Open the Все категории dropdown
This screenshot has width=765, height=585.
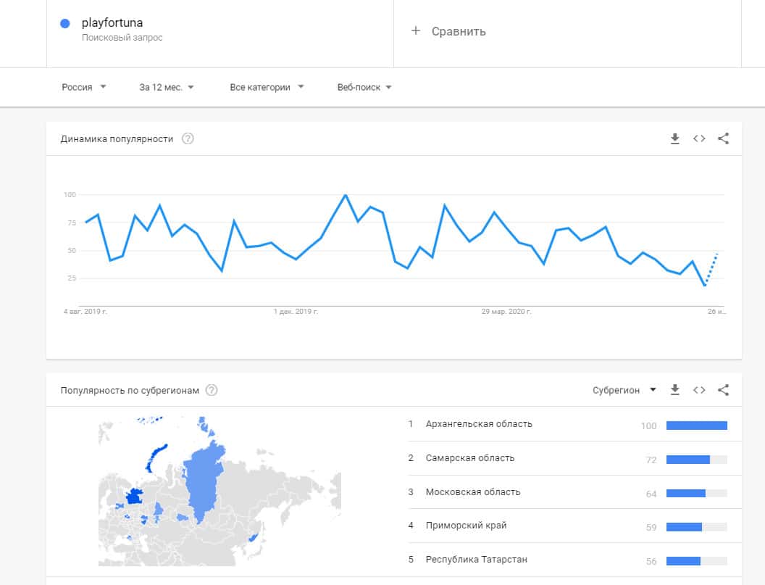(x=267, y=87)
